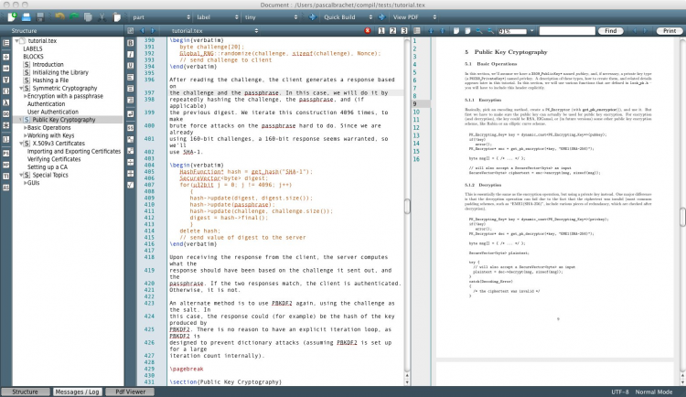Click the Save file icon
686x397 pixels.
(42, 16)
